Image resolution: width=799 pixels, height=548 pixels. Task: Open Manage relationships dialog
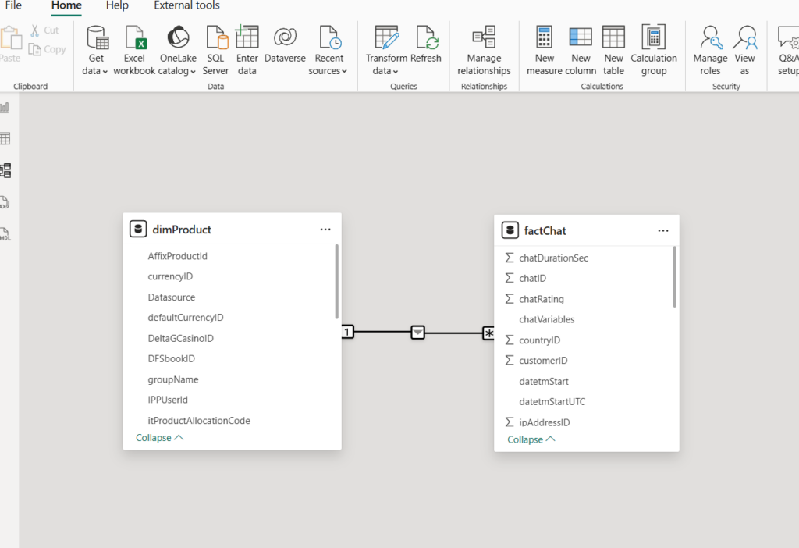[x=484, y=37]
